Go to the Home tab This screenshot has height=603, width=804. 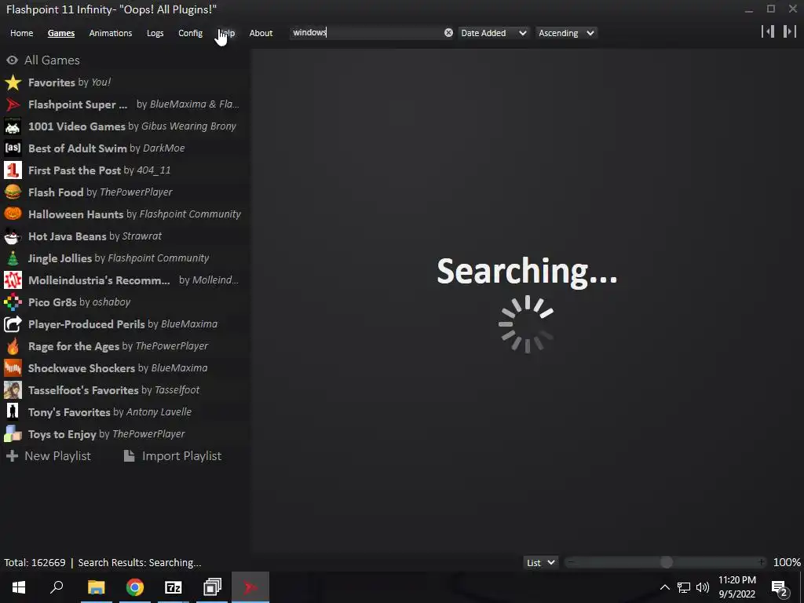tap(21, 33)
